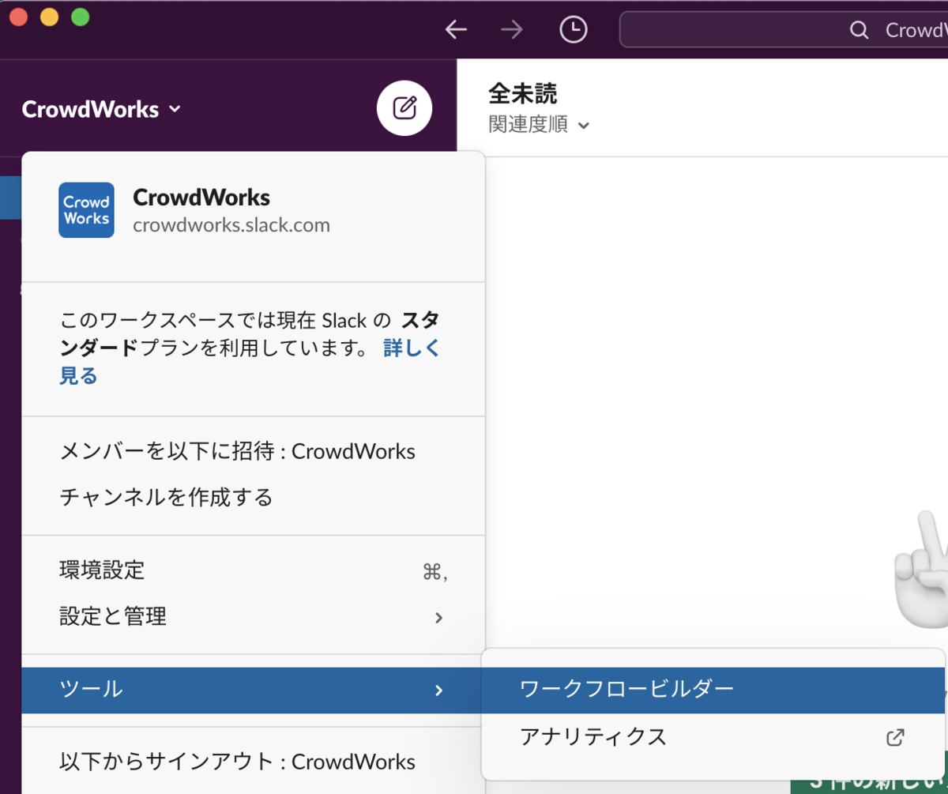Go back with the left arrow
The width and height of the screenshot is (948, 794).
tap(456, 30)
